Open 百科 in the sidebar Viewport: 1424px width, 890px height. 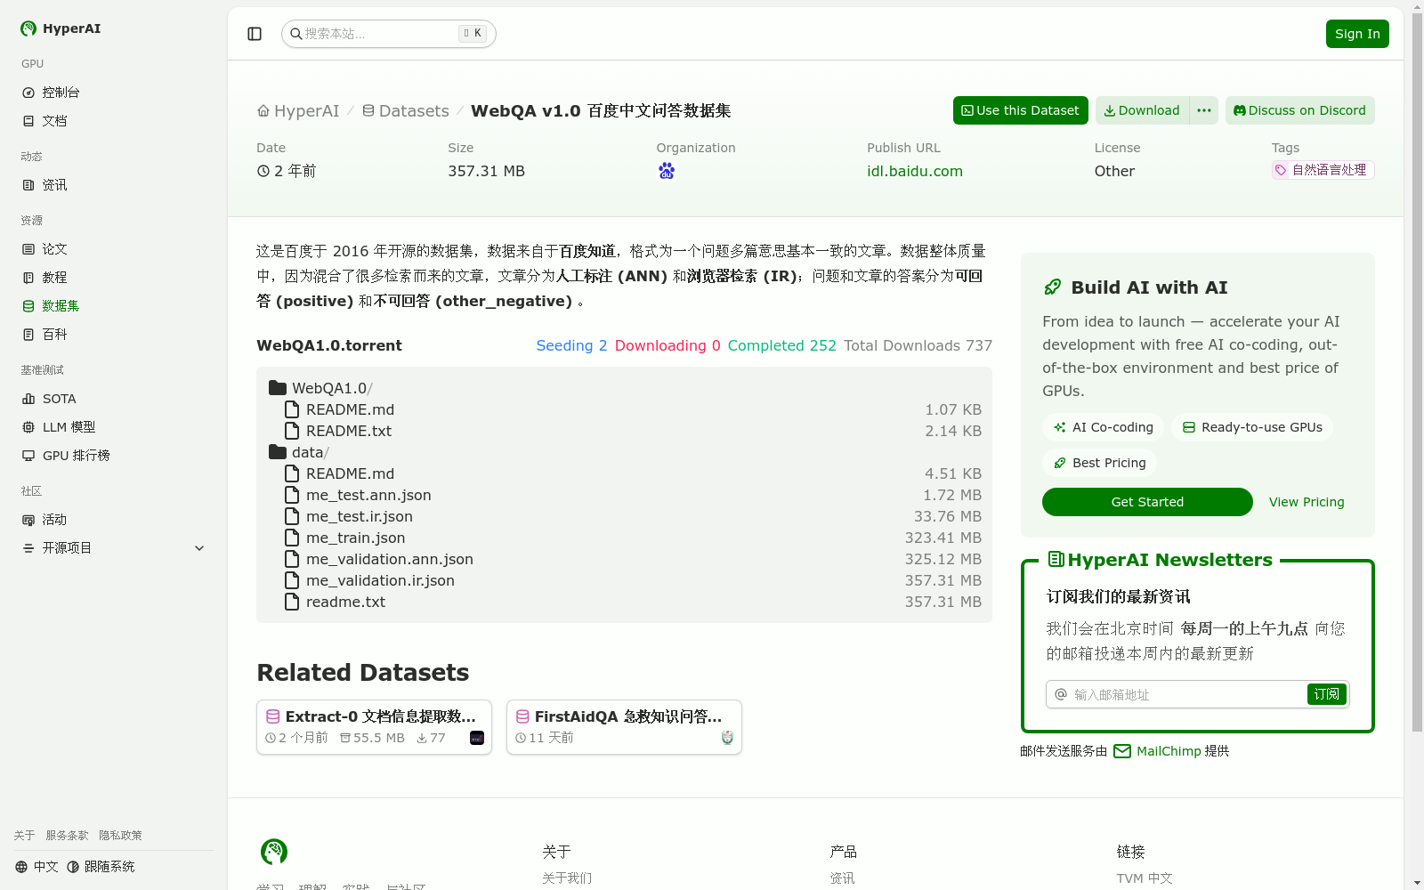click(114, 335)
